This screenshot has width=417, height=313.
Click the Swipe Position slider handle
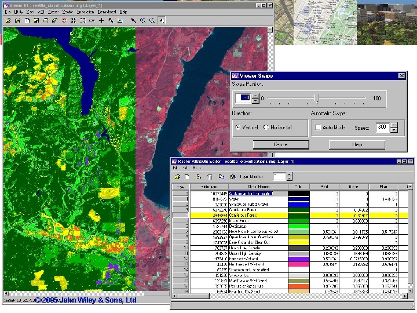click(316, 98)
